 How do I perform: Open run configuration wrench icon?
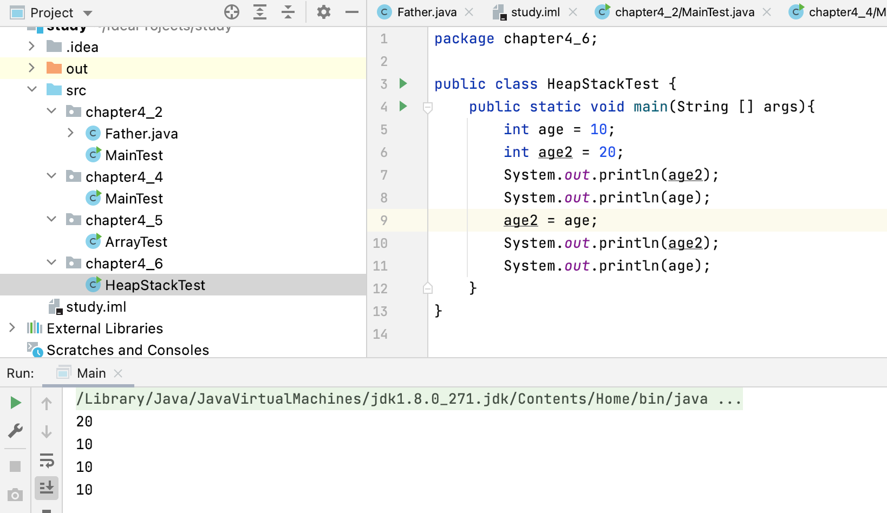point(15,431)
